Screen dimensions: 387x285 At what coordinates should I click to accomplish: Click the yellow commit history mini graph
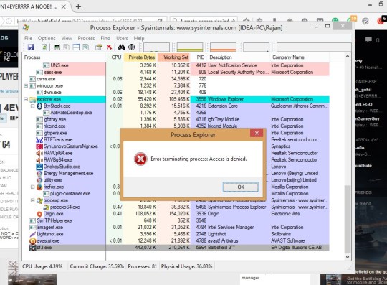[x=190, y=47]
